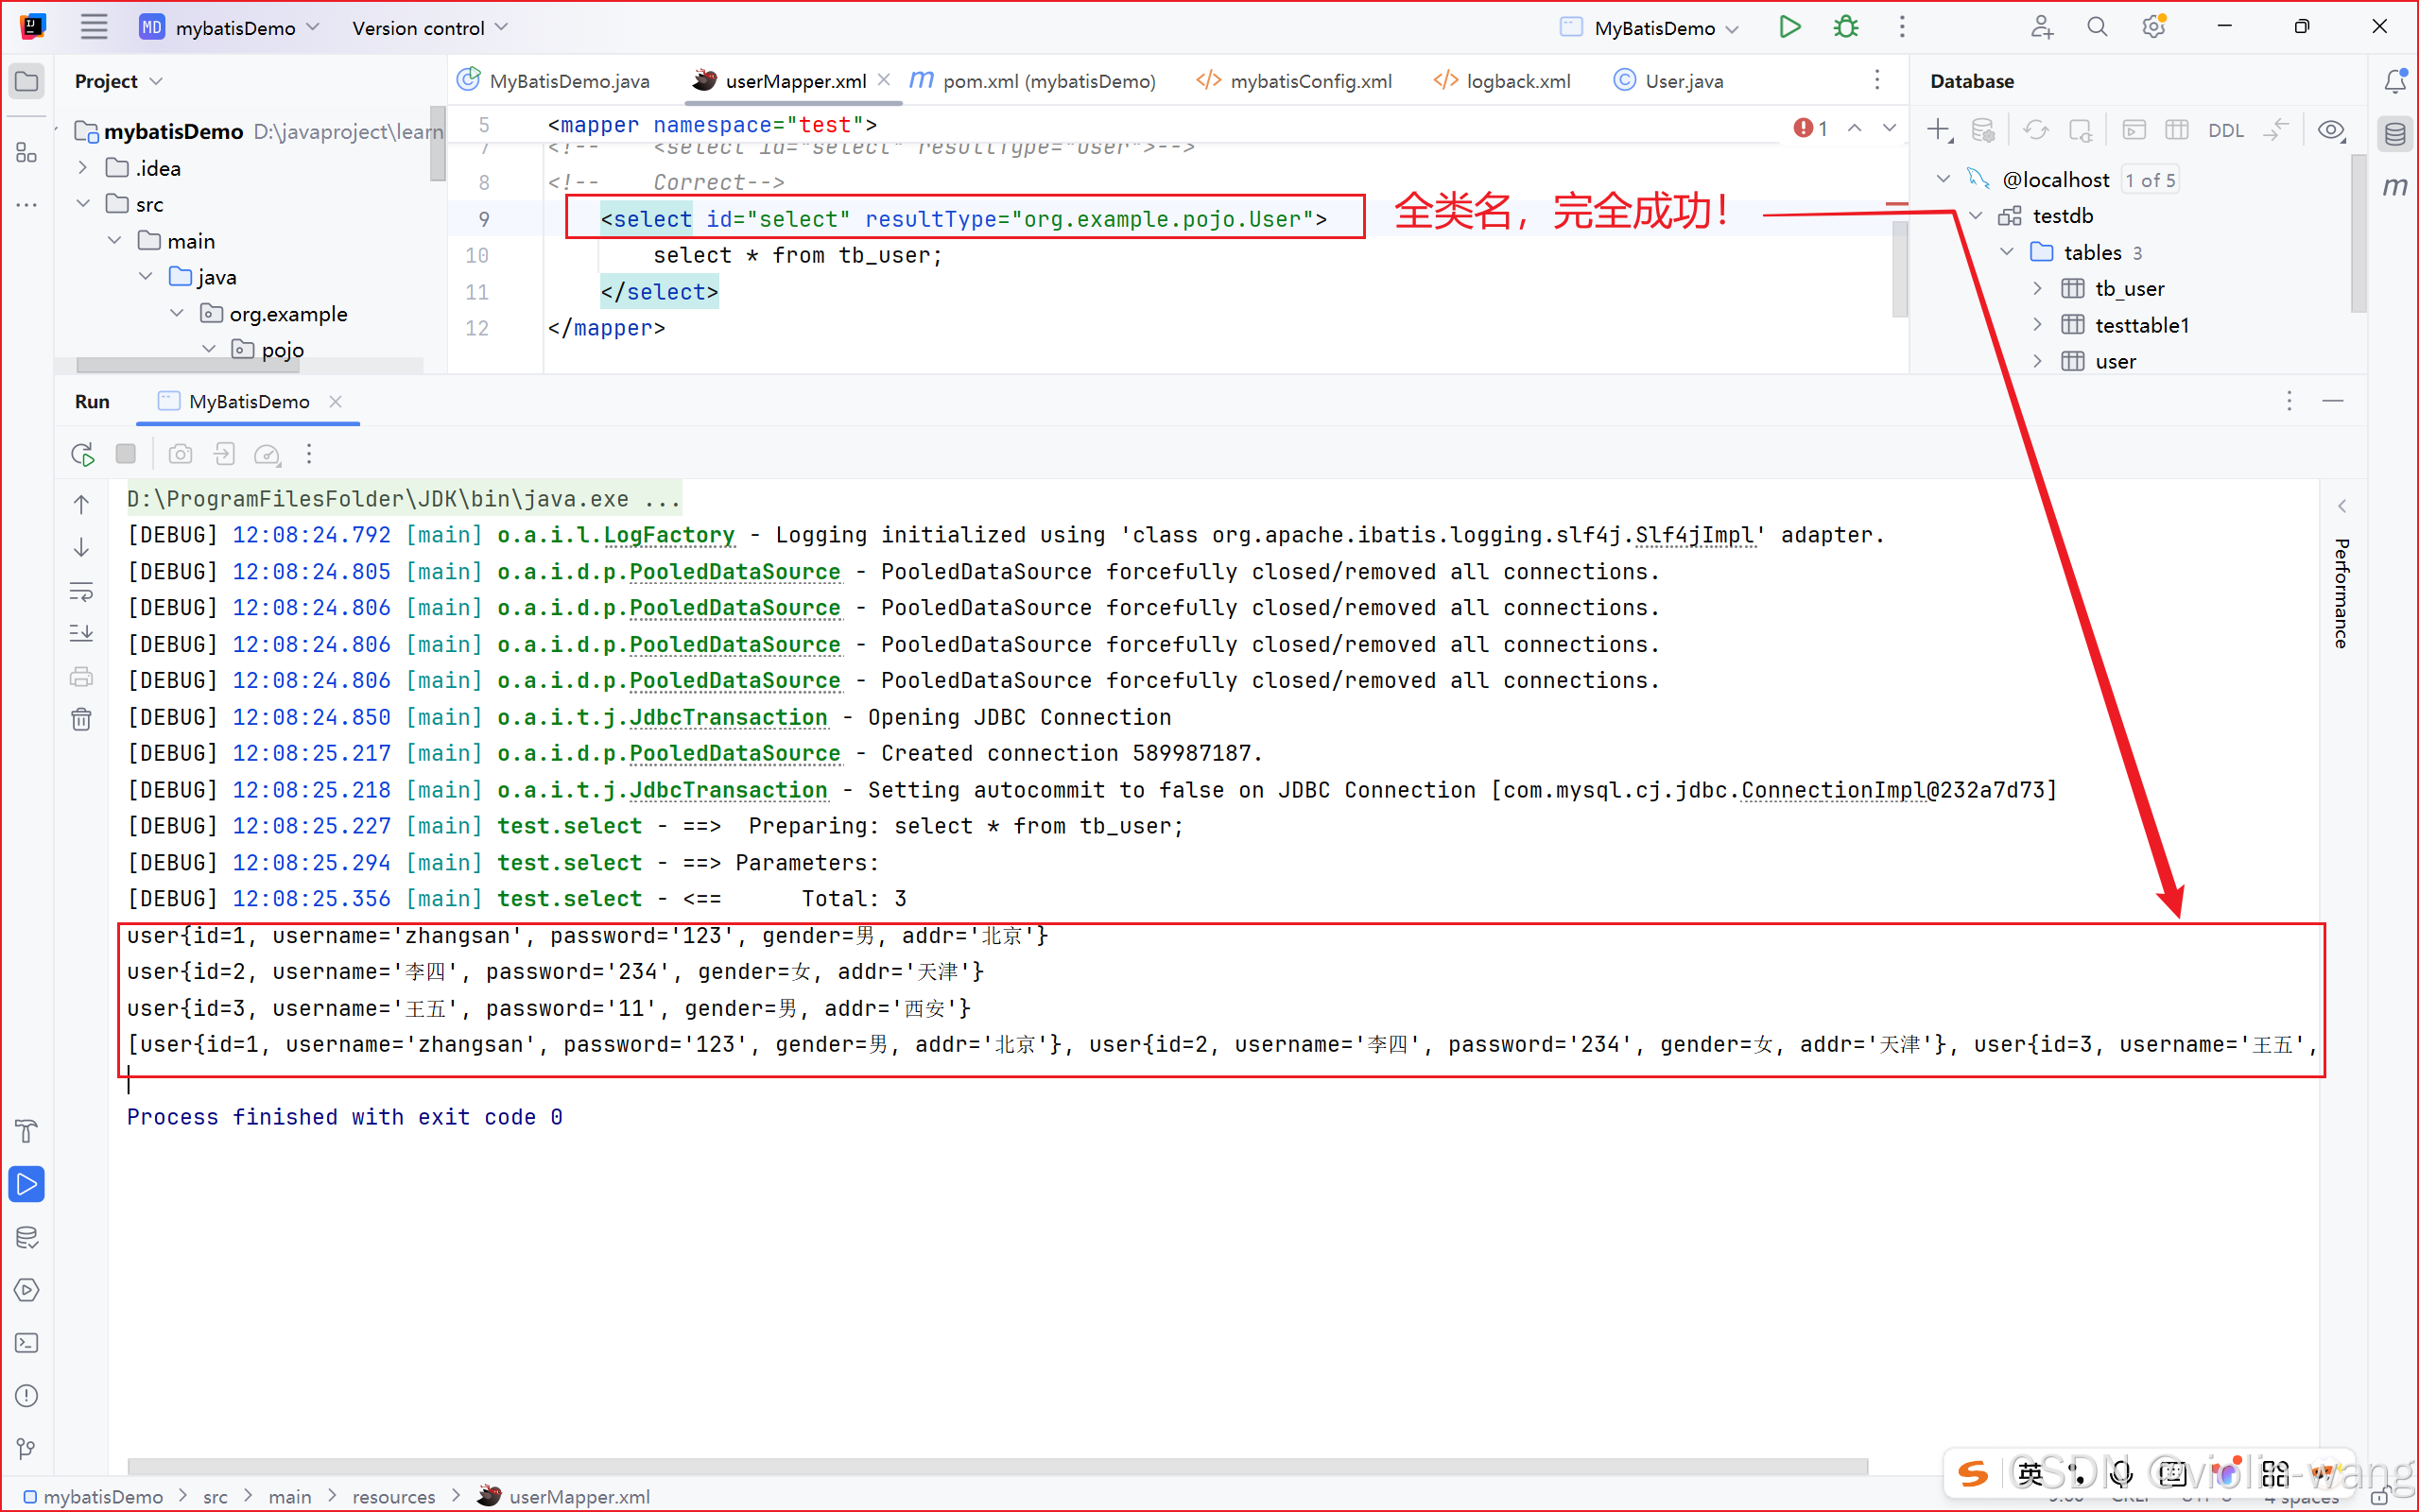The image size is (2419, 1512).
Task: Click the PooledDataSource link in log
Action: tap(734, 572)
